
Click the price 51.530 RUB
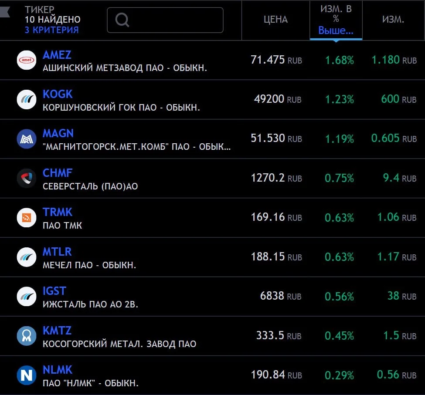pyautogui.click(x=276, y=138)
